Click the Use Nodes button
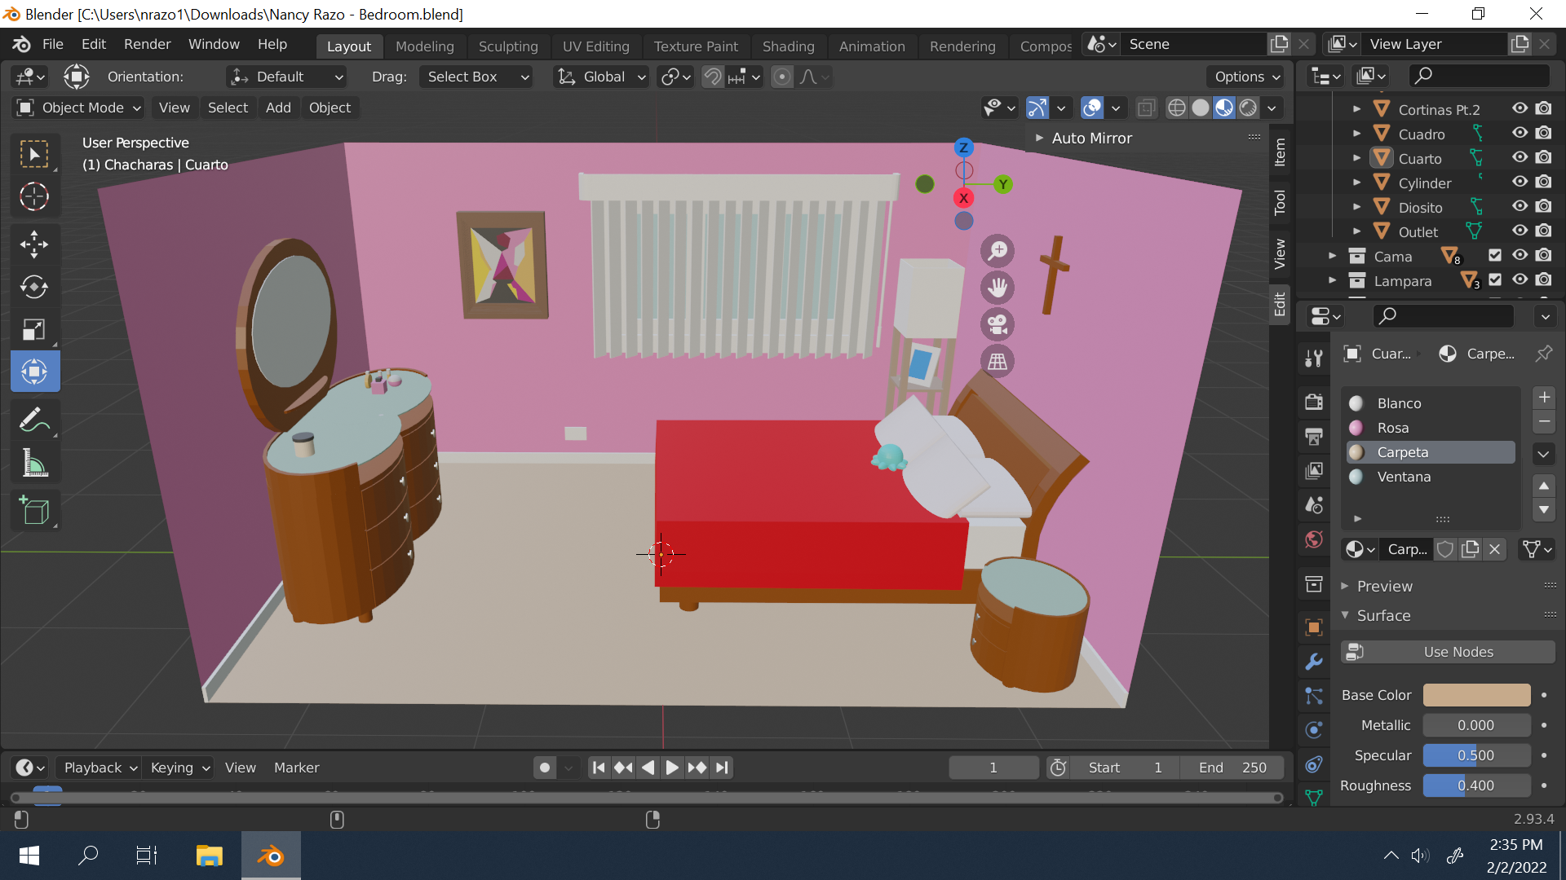The width and height of the screenshot is (1566, 880). tap(1448, 652)
